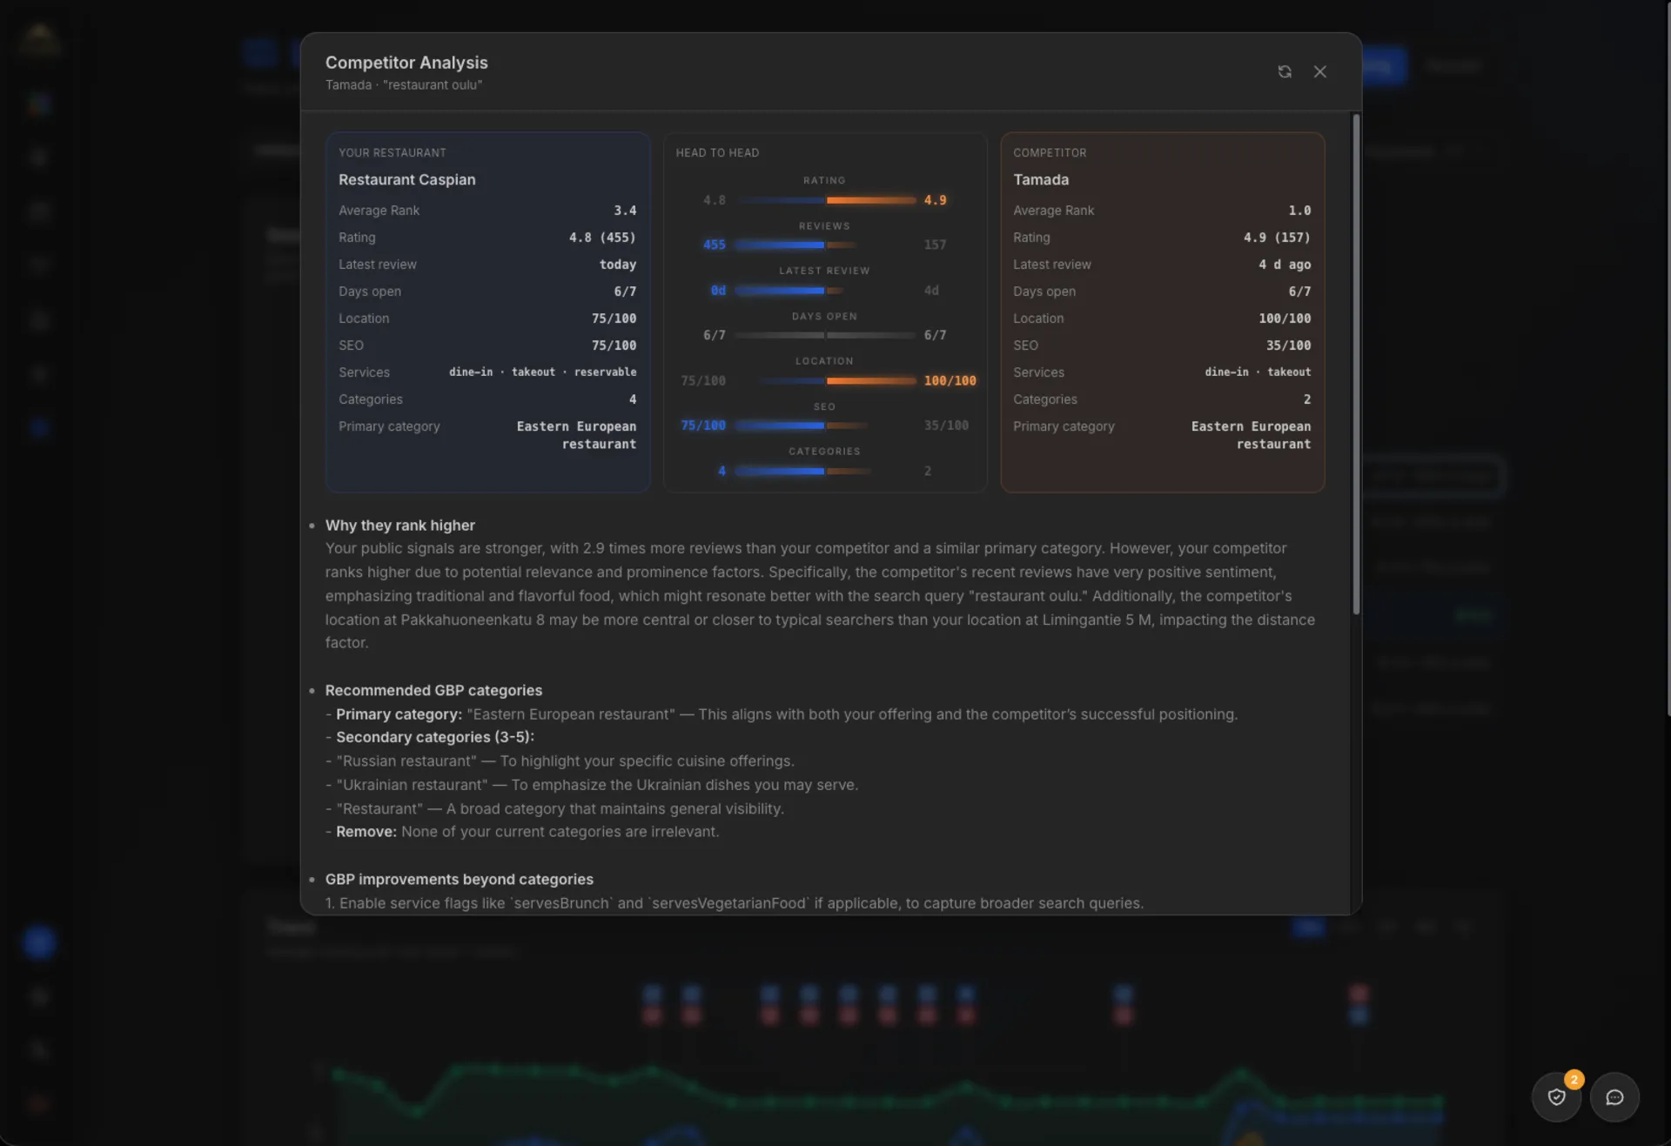This screenshot has width=1671, height=1146.
Task: Click the SEO head-to-head comparison bar
Action: pyautogui.click(x=825, y=426)
